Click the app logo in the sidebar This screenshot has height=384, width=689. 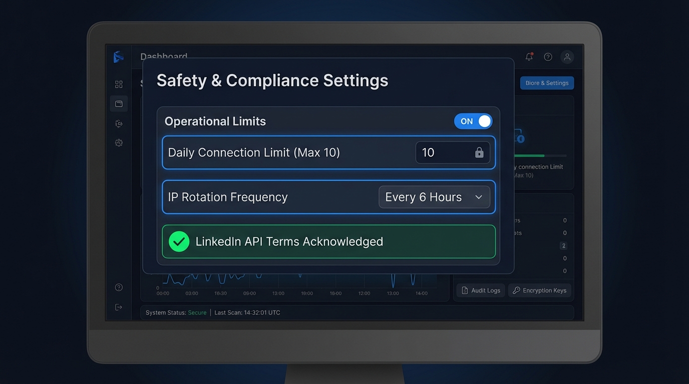(x=118, y=57)
